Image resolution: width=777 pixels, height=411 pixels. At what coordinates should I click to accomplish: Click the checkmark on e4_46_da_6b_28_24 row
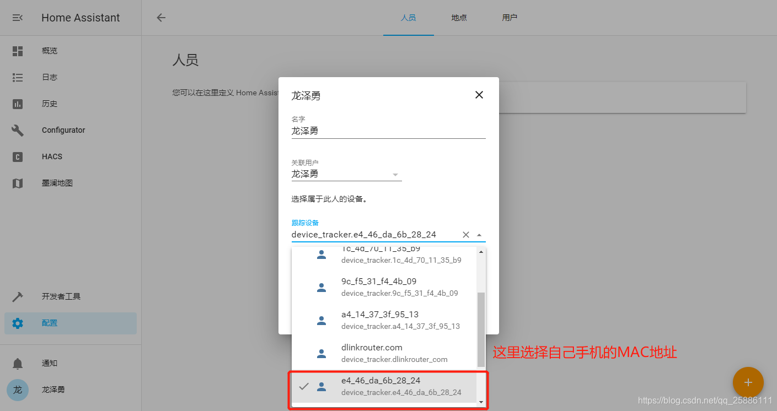304,386
